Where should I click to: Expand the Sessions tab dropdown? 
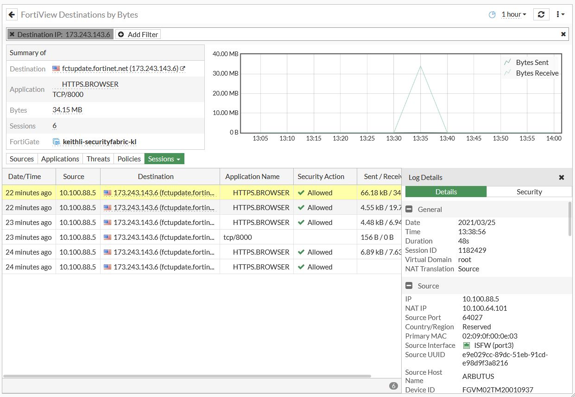pyautogui.click(x=164, y=159)
